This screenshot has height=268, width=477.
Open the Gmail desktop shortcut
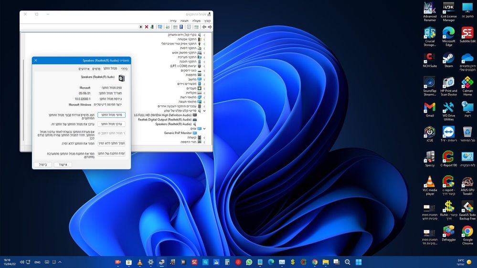click(430, 108)
